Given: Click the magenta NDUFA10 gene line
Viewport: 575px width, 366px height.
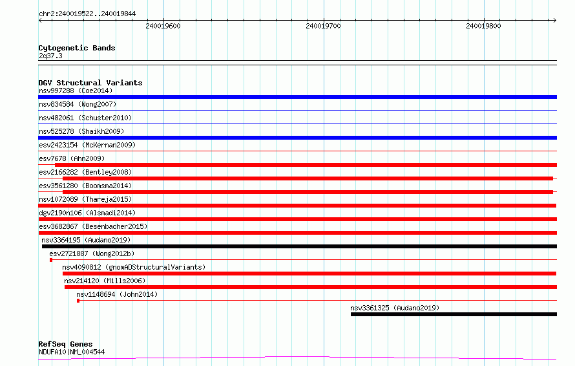Looking at the screenshot, I should [297, 358].
